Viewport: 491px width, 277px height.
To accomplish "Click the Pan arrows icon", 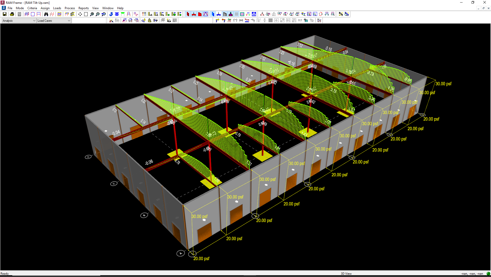I will point(80,14).
